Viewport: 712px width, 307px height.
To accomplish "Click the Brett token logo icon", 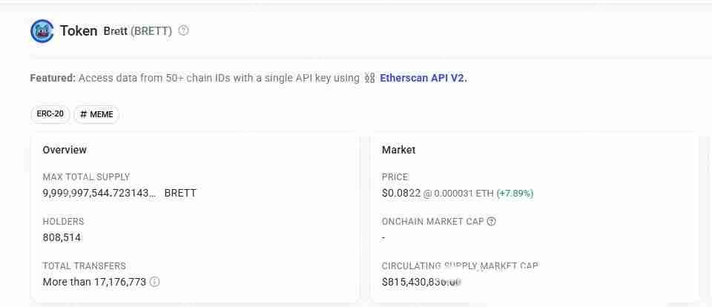I will (42, 31).
